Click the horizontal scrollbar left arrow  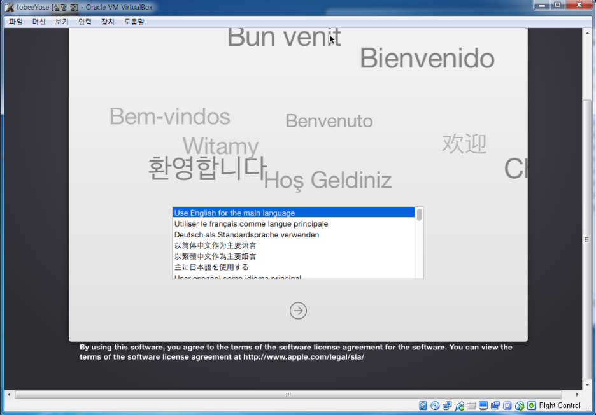click(9, 395)
